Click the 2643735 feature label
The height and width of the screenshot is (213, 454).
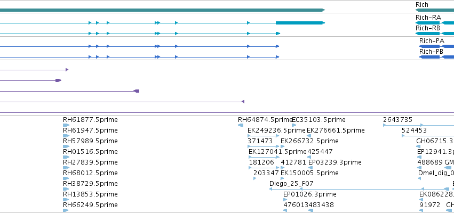click(397, 120)
